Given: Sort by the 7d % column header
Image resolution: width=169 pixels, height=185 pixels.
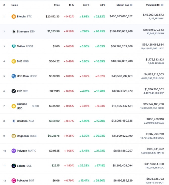Looking at the screenshot, I should 103,5.
